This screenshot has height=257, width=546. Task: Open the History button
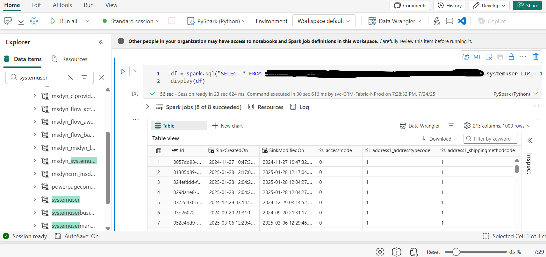point(449,5)
